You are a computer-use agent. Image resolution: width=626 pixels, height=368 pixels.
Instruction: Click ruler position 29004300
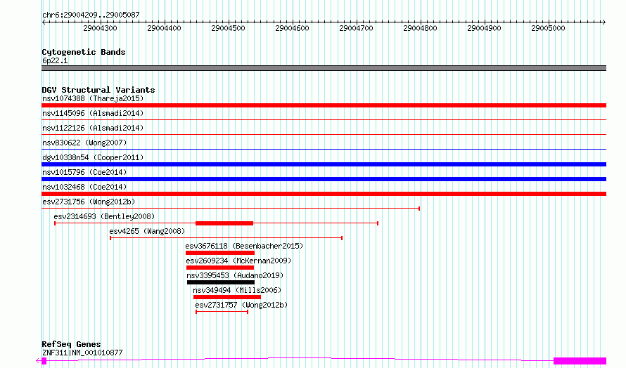(x=100, y=28)
